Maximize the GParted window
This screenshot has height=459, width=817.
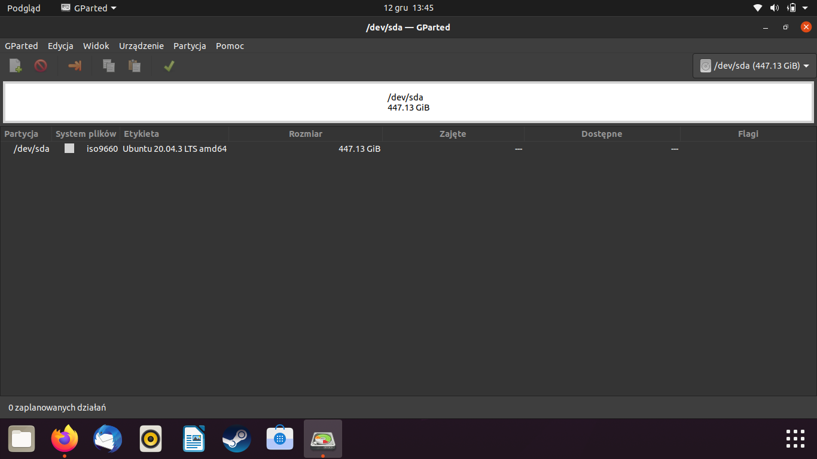pos(786,27)
